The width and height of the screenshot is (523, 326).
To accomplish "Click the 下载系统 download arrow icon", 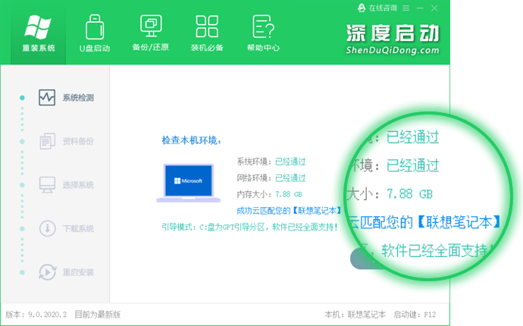I will pos(47,228).
